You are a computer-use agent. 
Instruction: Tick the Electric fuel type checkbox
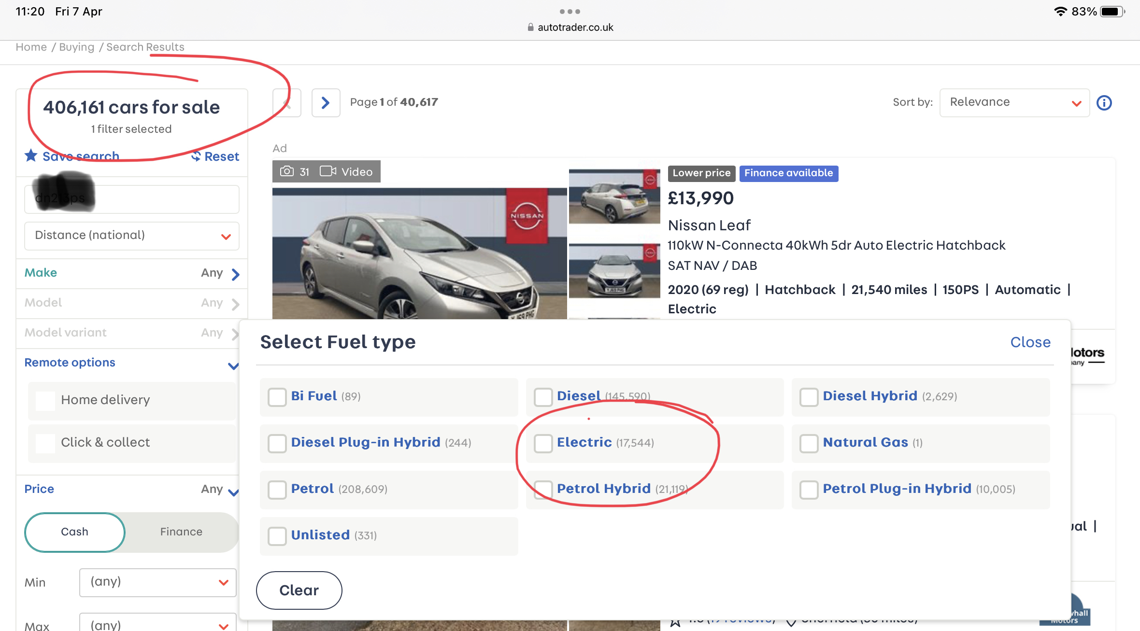coord(543,443)
